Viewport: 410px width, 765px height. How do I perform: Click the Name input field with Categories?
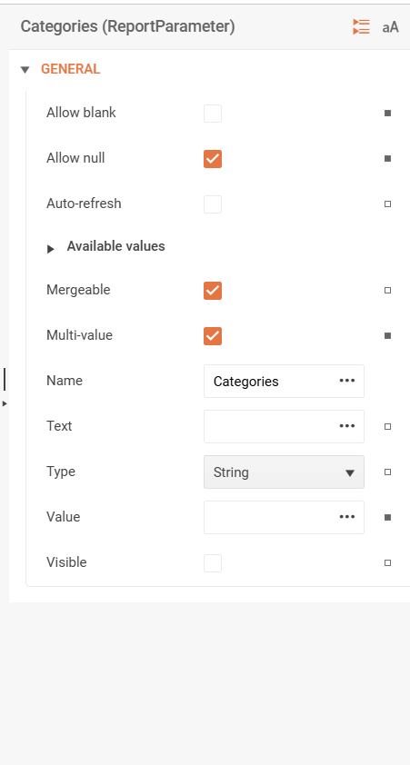[284, 381]
